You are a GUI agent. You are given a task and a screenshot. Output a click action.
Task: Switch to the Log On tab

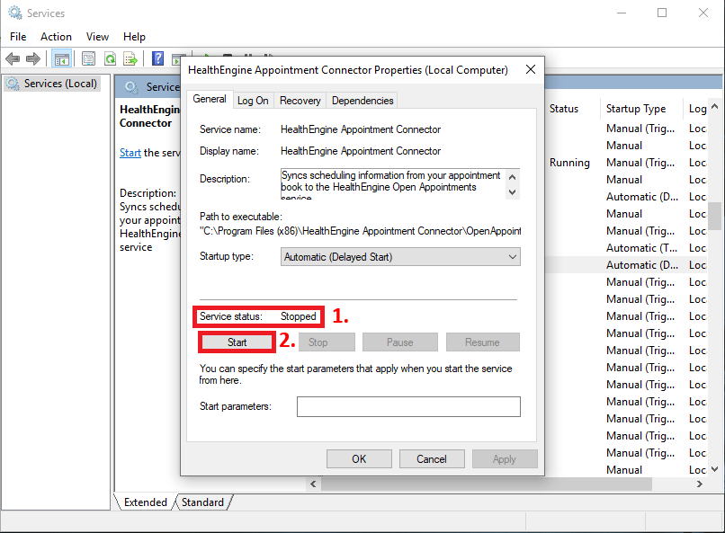coord(253,101)
